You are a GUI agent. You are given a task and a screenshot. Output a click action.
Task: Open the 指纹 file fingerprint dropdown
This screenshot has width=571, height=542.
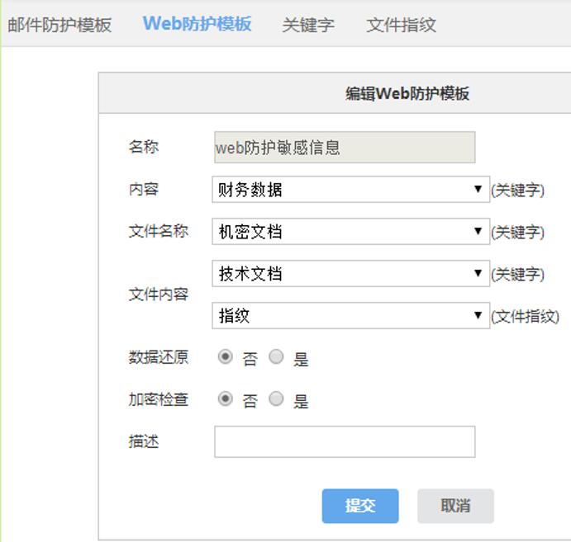350,316
